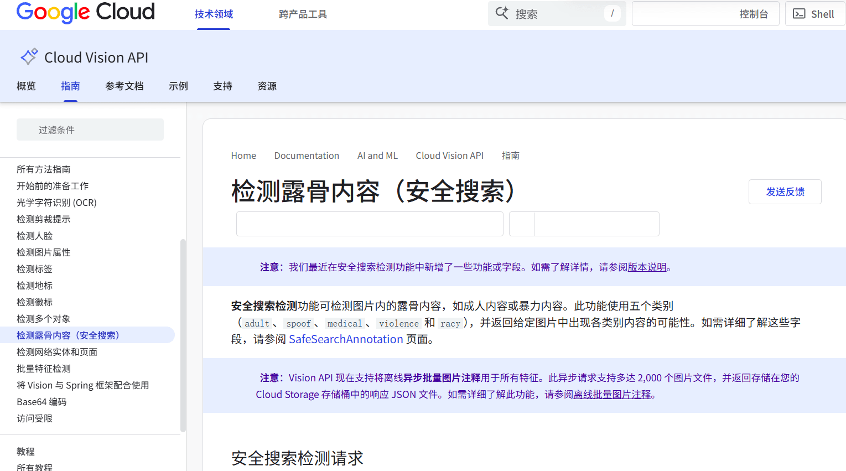Click the 'racy' code term
This screenshot has height=471, width=846.
click(x=450, y=323)
